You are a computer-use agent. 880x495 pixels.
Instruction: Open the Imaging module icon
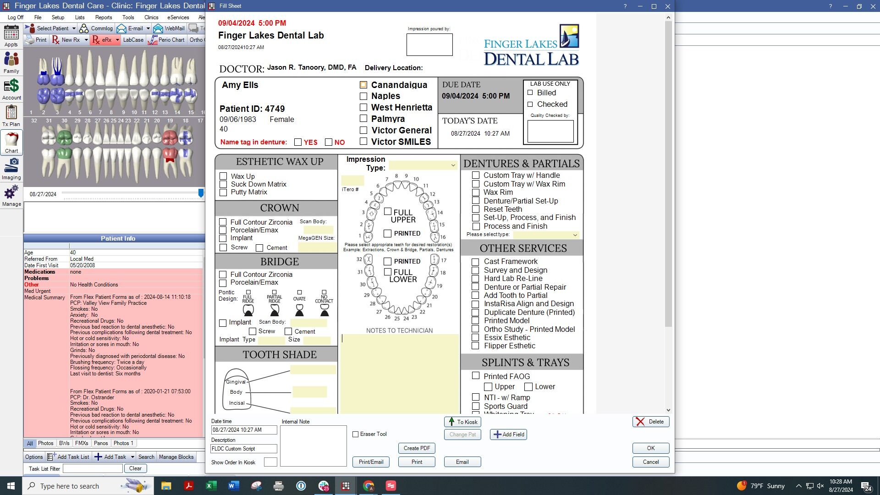click(11, 169)
